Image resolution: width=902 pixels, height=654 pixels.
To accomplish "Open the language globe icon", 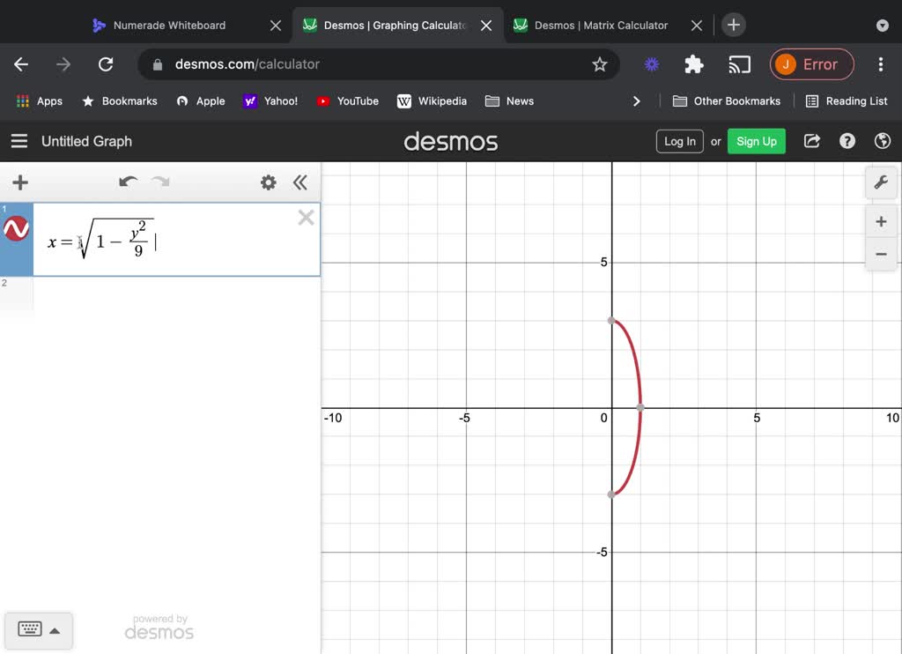I will [x=882, y=141].
